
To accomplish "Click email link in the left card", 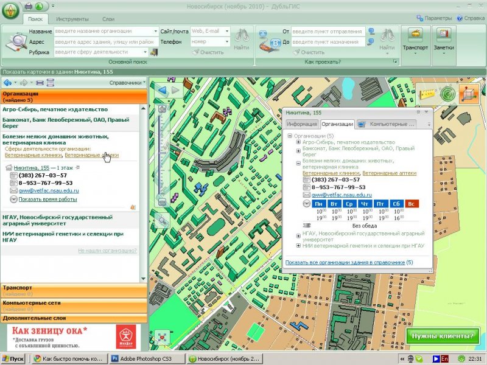I will (x=49, y=190).
